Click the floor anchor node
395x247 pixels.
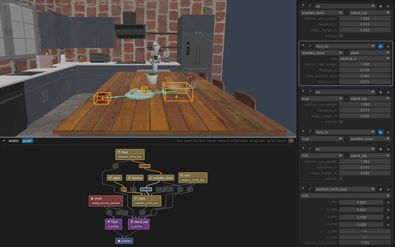tap(114, 224)
